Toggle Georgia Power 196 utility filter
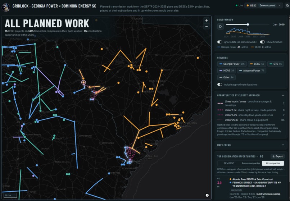Screen dimensions: 290x201 pos(232,64)
